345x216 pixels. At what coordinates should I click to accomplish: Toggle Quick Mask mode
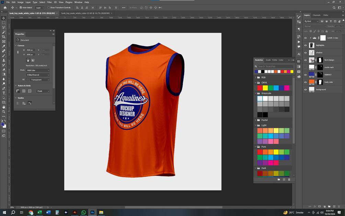pos(4,131)
